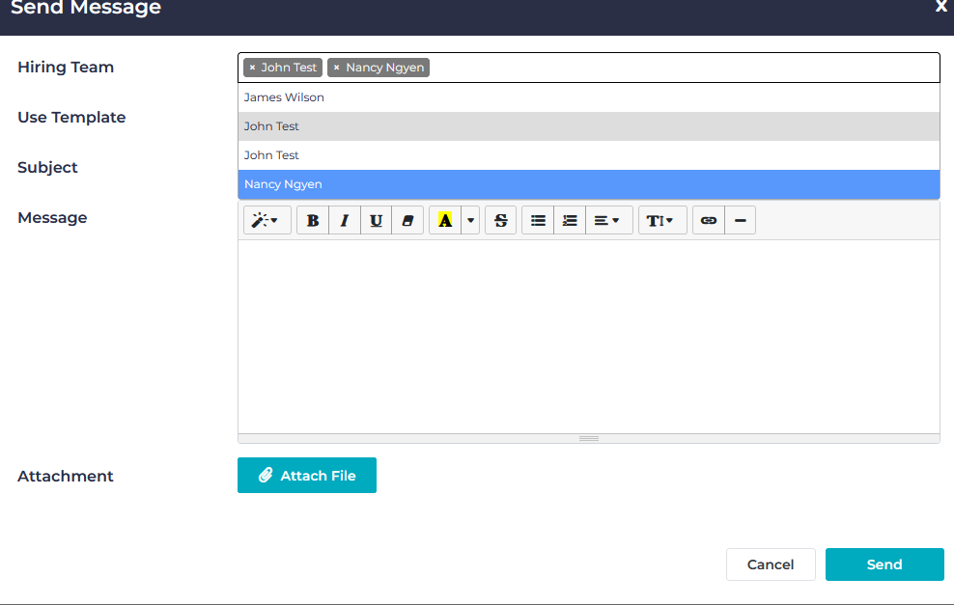Select James Wilson from recipient list
This screenshot has height=605, width=954.
284,96
